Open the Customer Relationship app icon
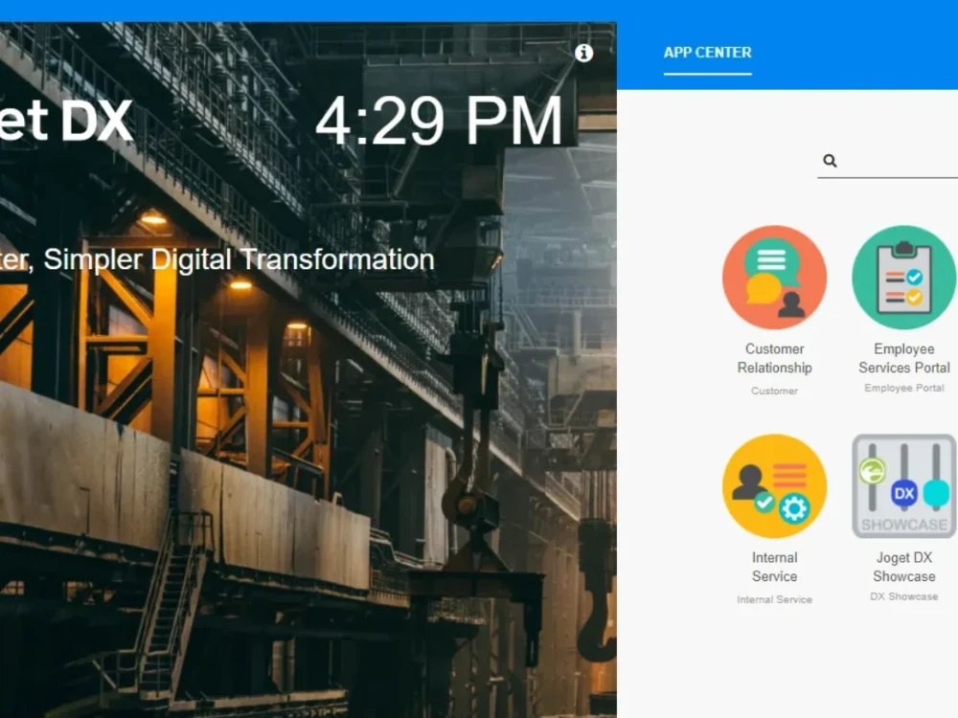958x718 pixels. coord(774,278)
